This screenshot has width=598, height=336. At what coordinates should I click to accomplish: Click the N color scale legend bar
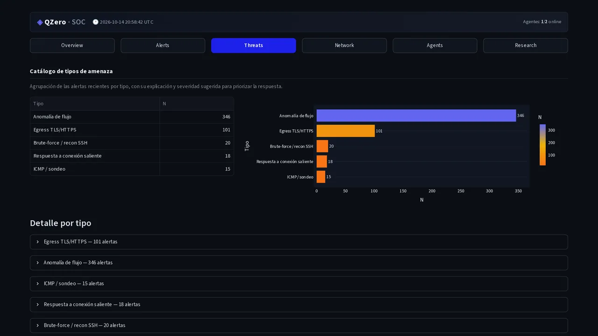click(x=542, y=145)
